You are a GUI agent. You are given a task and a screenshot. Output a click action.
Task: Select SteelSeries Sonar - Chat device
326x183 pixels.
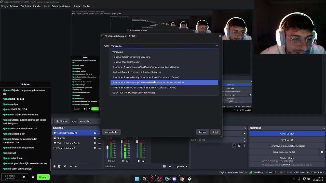pyautogui.click(x=164, y=87)
